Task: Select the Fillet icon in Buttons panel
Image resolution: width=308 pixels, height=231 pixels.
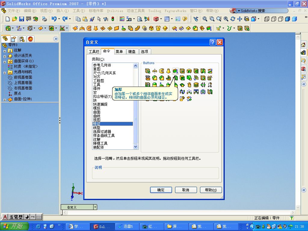Action: point(155,78)
